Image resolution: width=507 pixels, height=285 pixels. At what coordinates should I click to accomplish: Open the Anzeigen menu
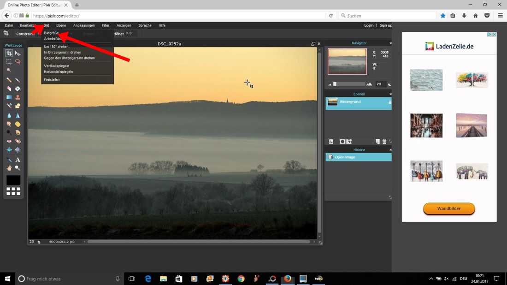pos(124,25)
